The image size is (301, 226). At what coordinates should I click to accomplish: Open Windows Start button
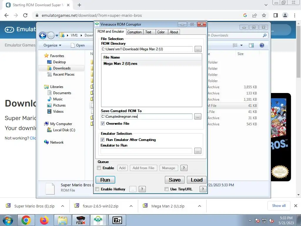[8, 220]
